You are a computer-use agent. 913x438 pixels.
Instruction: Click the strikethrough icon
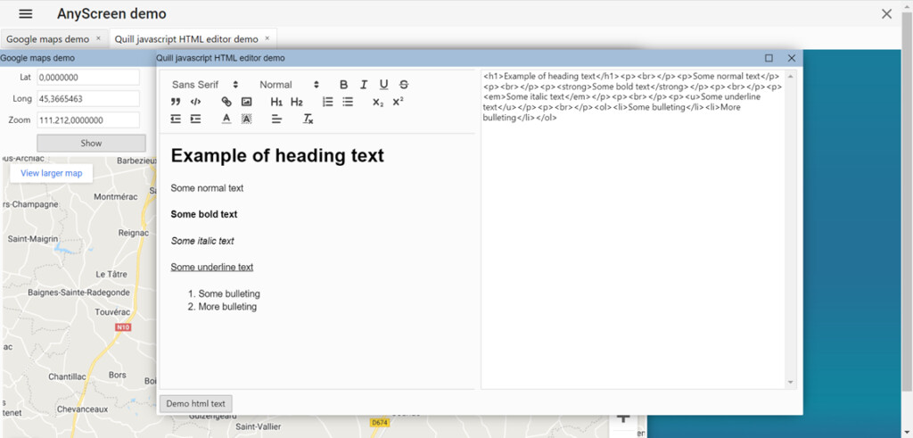pyautogui.click(x=404, y=85)
